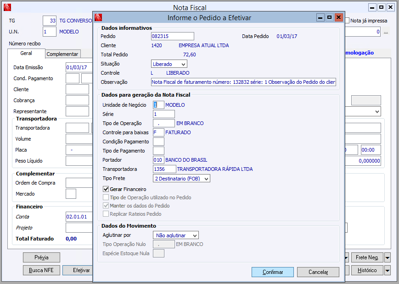Click the Portador code field

coord(158,160)
